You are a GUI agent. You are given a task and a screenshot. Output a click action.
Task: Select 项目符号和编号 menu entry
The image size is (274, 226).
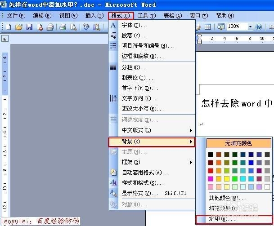pos(152,46)
